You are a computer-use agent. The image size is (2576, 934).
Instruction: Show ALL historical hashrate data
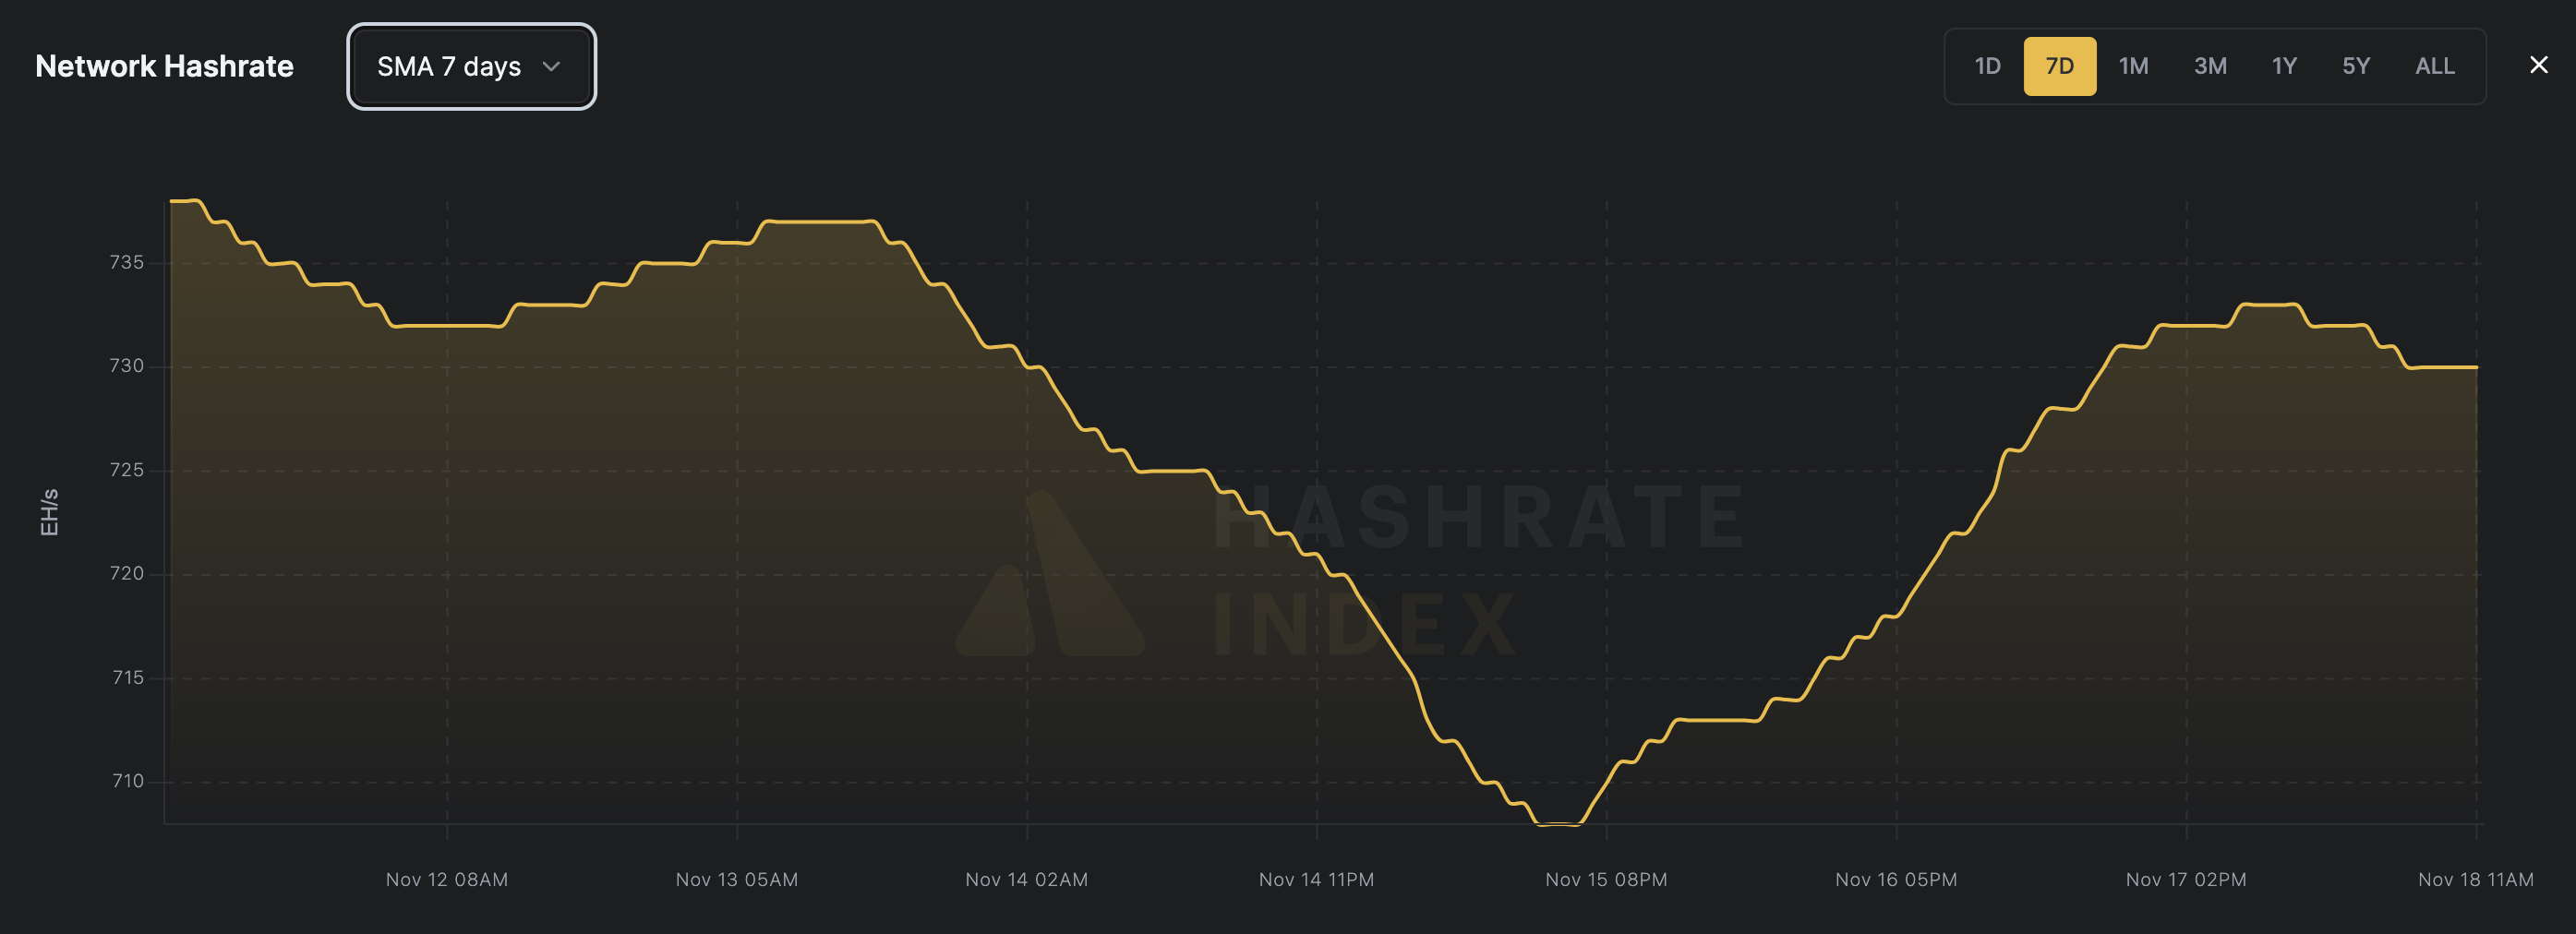pyautogui.click(x=2434, y=67)
